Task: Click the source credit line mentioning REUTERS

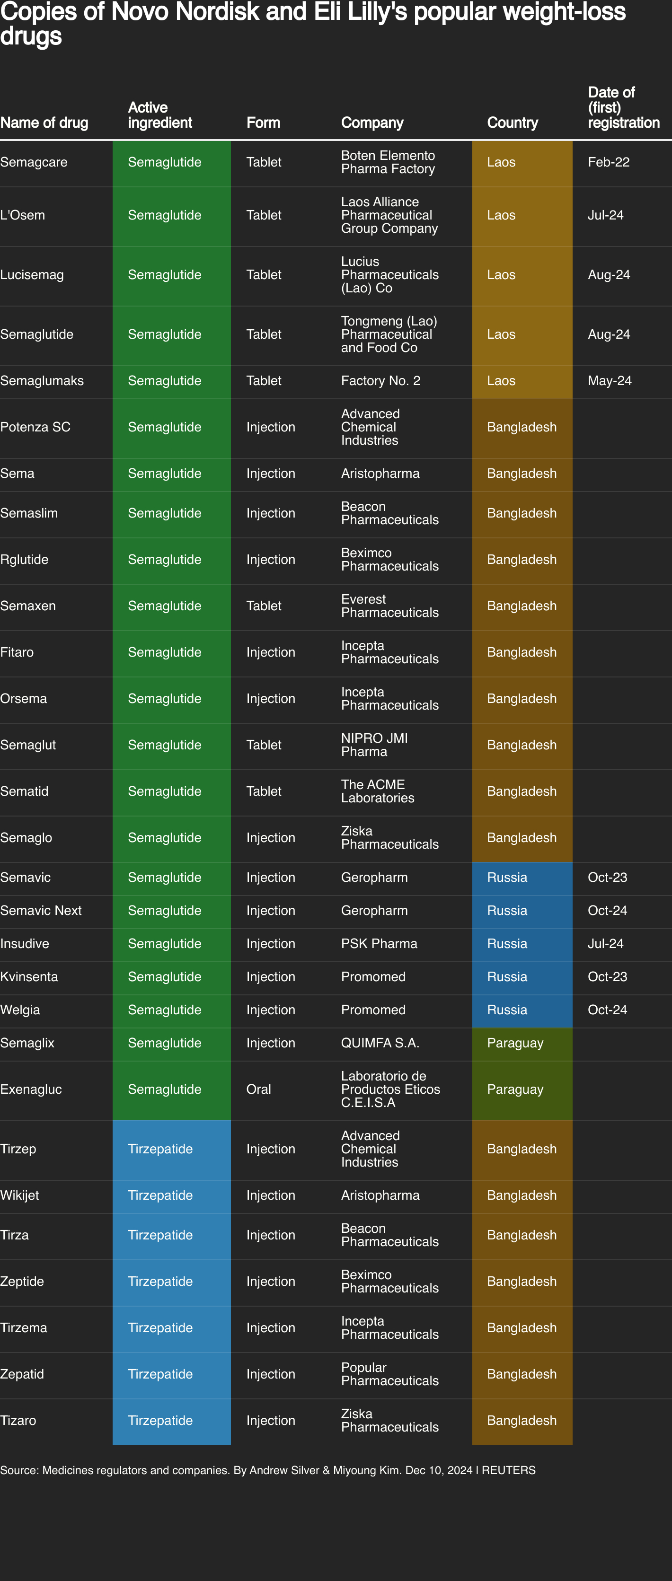Action: (267, 1470)
